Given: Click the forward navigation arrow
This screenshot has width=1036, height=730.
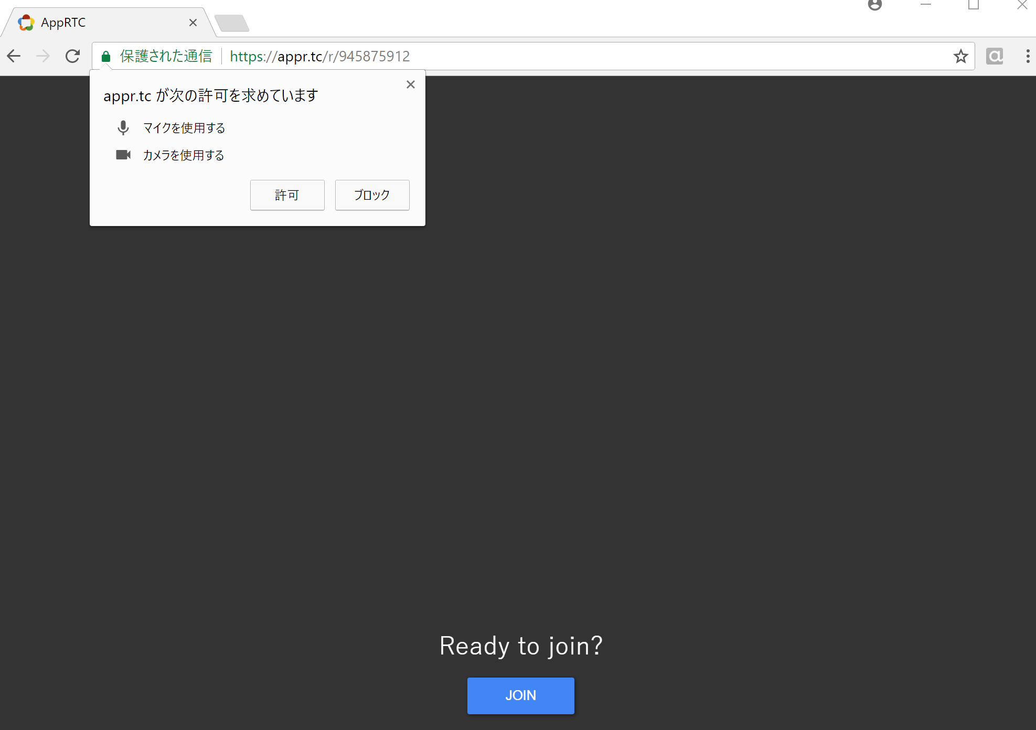Looking at the screenshot, I should 43,56.
